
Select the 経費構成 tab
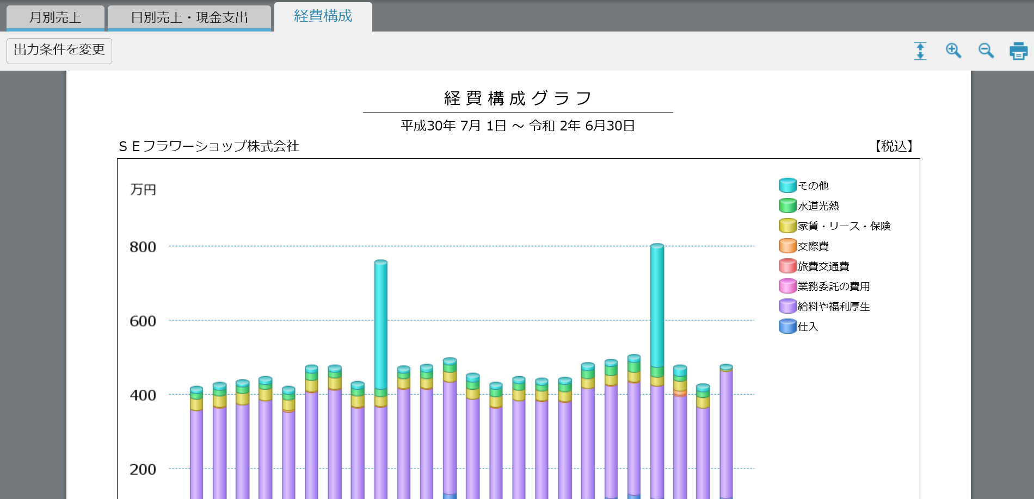pyautogui.click(x=323, y=16)
